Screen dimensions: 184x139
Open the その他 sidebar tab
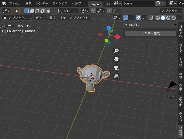coord(181,101)
